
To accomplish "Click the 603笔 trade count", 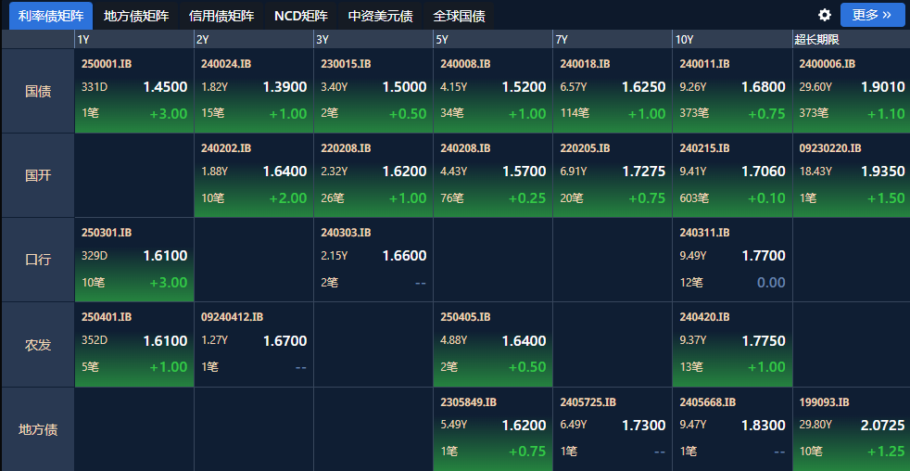I will point(694,198).
